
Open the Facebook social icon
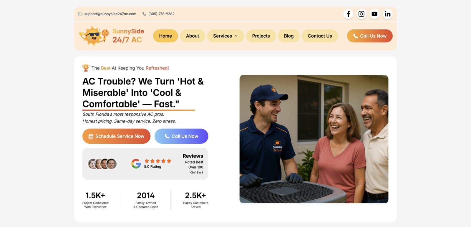[348, 14]
